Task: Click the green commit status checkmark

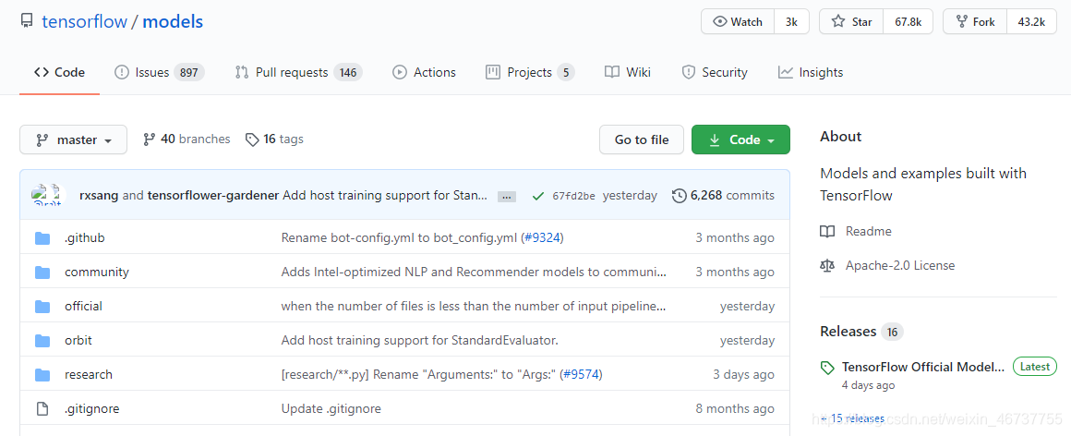Action: (x=538, y=196)
